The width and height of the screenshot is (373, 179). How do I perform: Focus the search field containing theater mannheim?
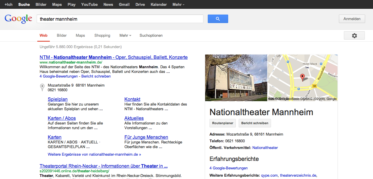click(x=120, y=19)
